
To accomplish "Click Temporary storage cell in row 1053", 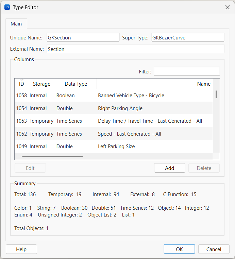I will (x=41, y=121).
